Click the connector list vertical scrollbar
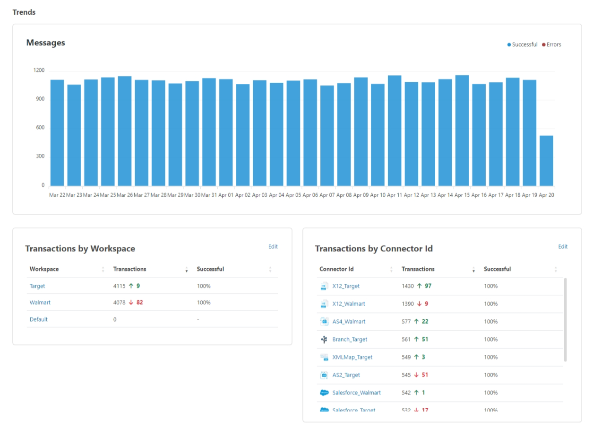Image resolution: width=593 pixels, height=430 pixels. (566, 319)
